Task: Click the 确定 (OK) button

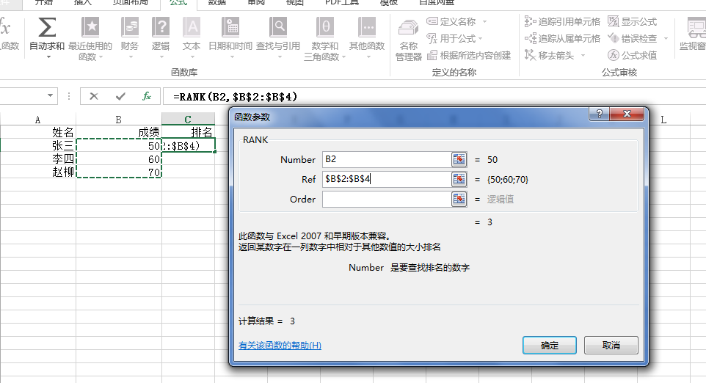Action: (x=549, y=345)
